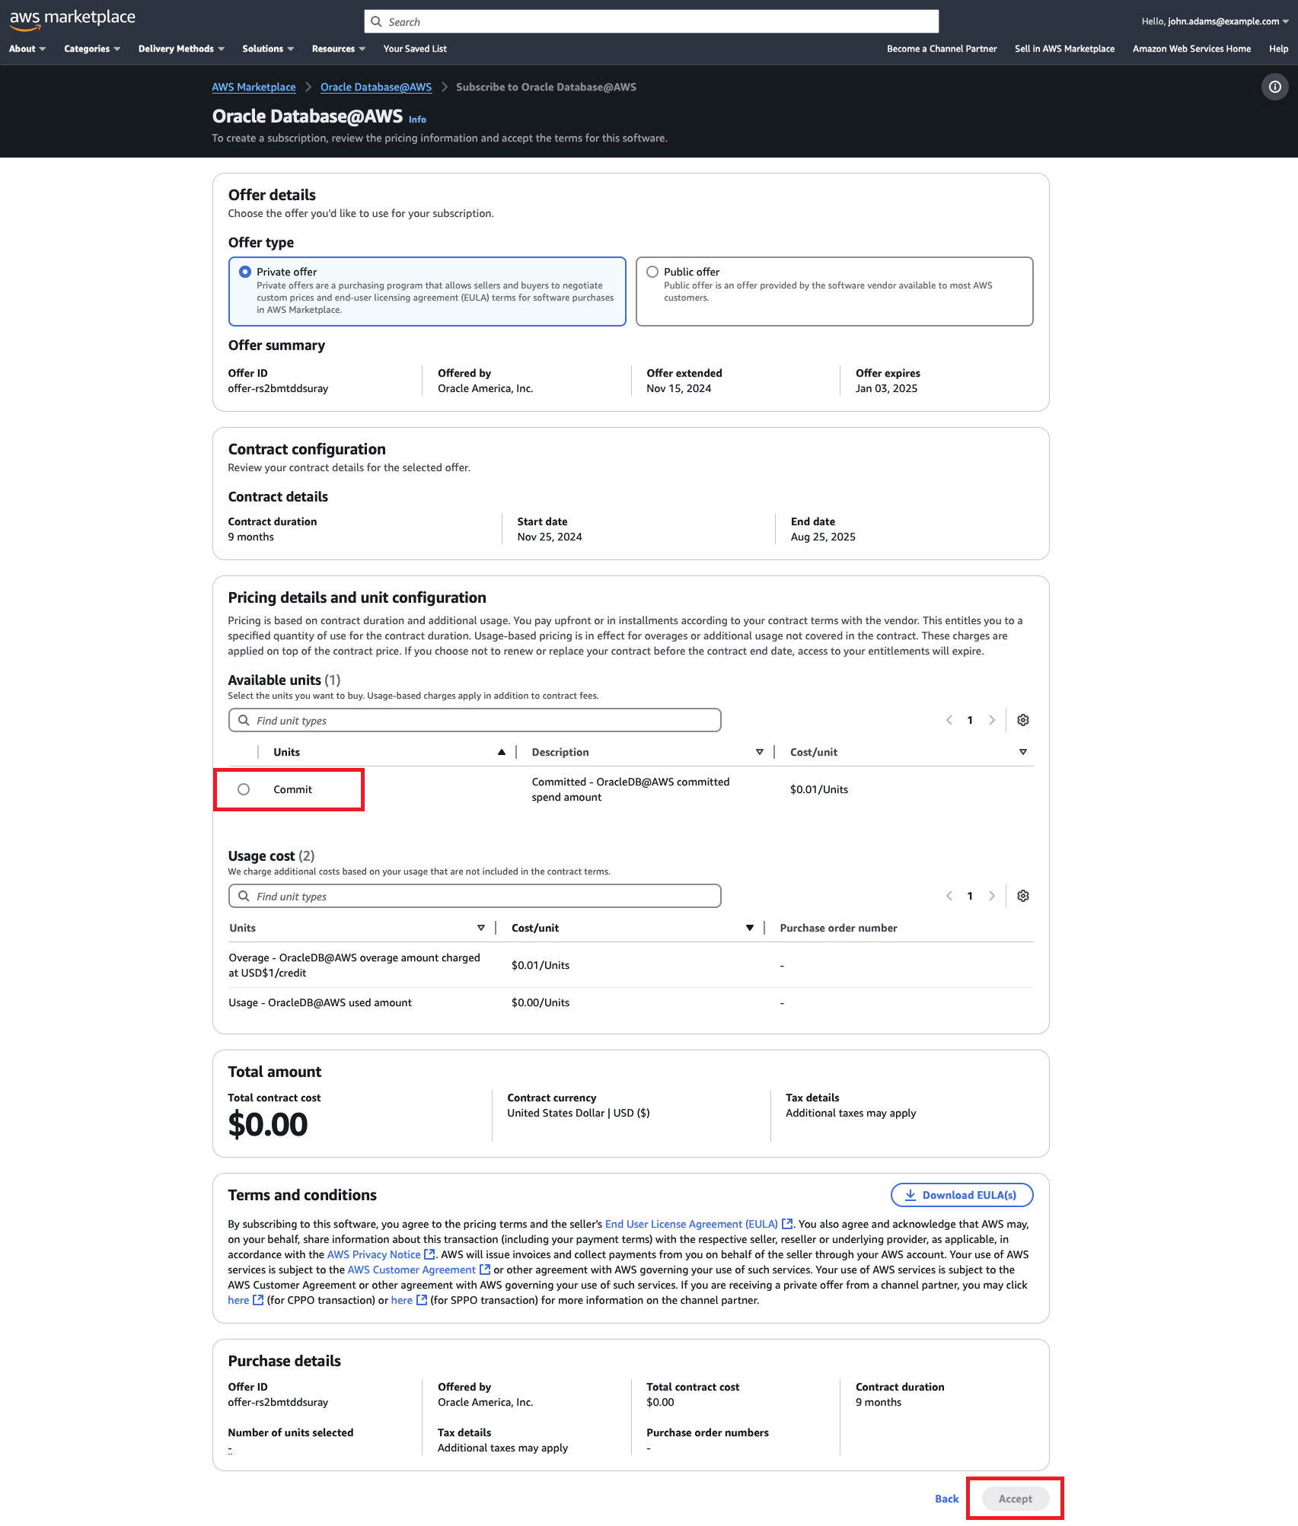Screen dimensions: 1298x1526
Task: Click the Find unit types search field
Action: [474, 720]
